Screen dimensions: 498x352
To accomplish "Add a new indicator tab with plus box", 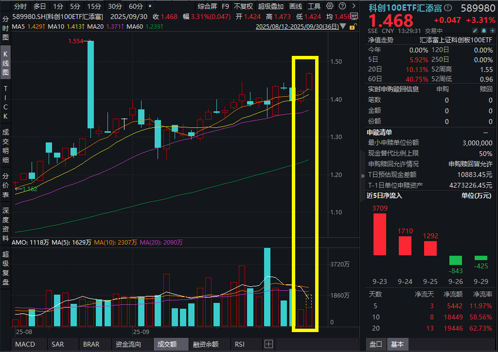I will (x=268, y=344).
